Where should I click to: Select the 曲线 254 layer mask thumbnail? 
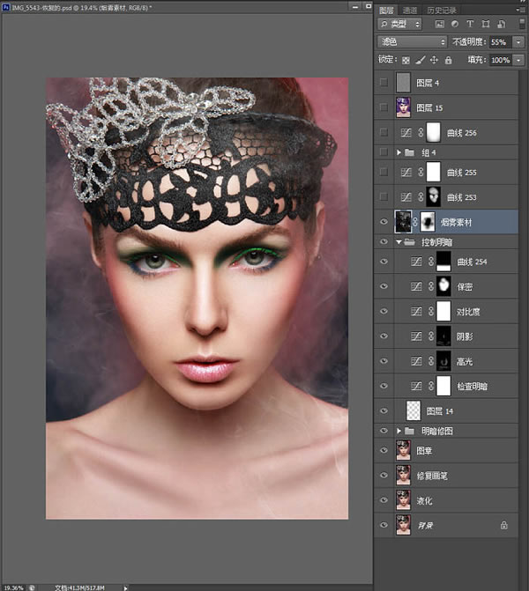pos(443,262)
